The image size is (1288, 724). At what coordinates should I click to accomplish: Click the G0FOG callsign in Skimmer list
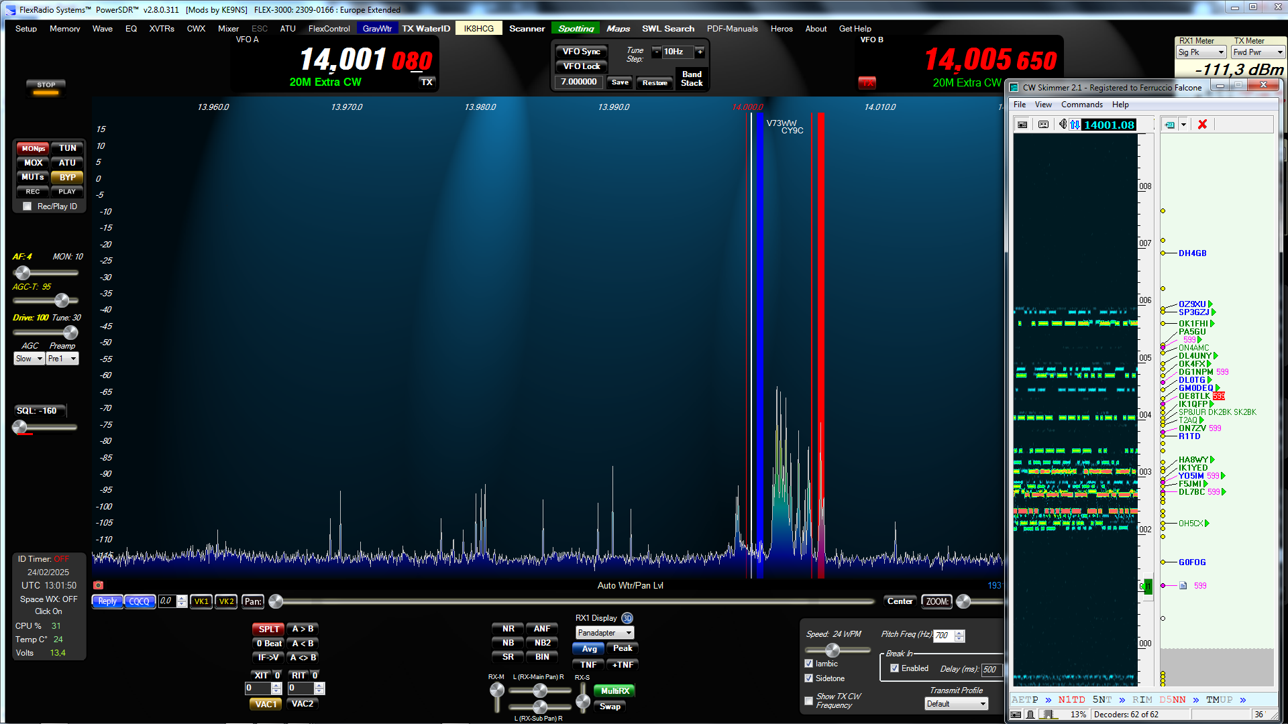[x=1192, y=562]
